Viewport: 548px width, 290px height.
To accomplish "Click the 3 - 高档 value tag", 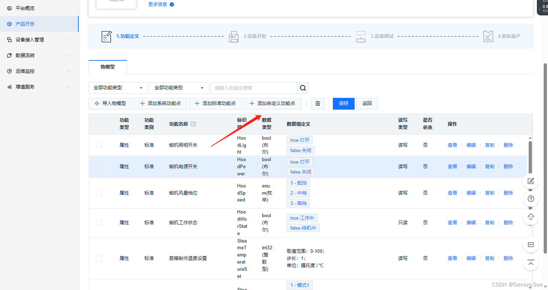I will pyautogui.click(x=298, y=203).
